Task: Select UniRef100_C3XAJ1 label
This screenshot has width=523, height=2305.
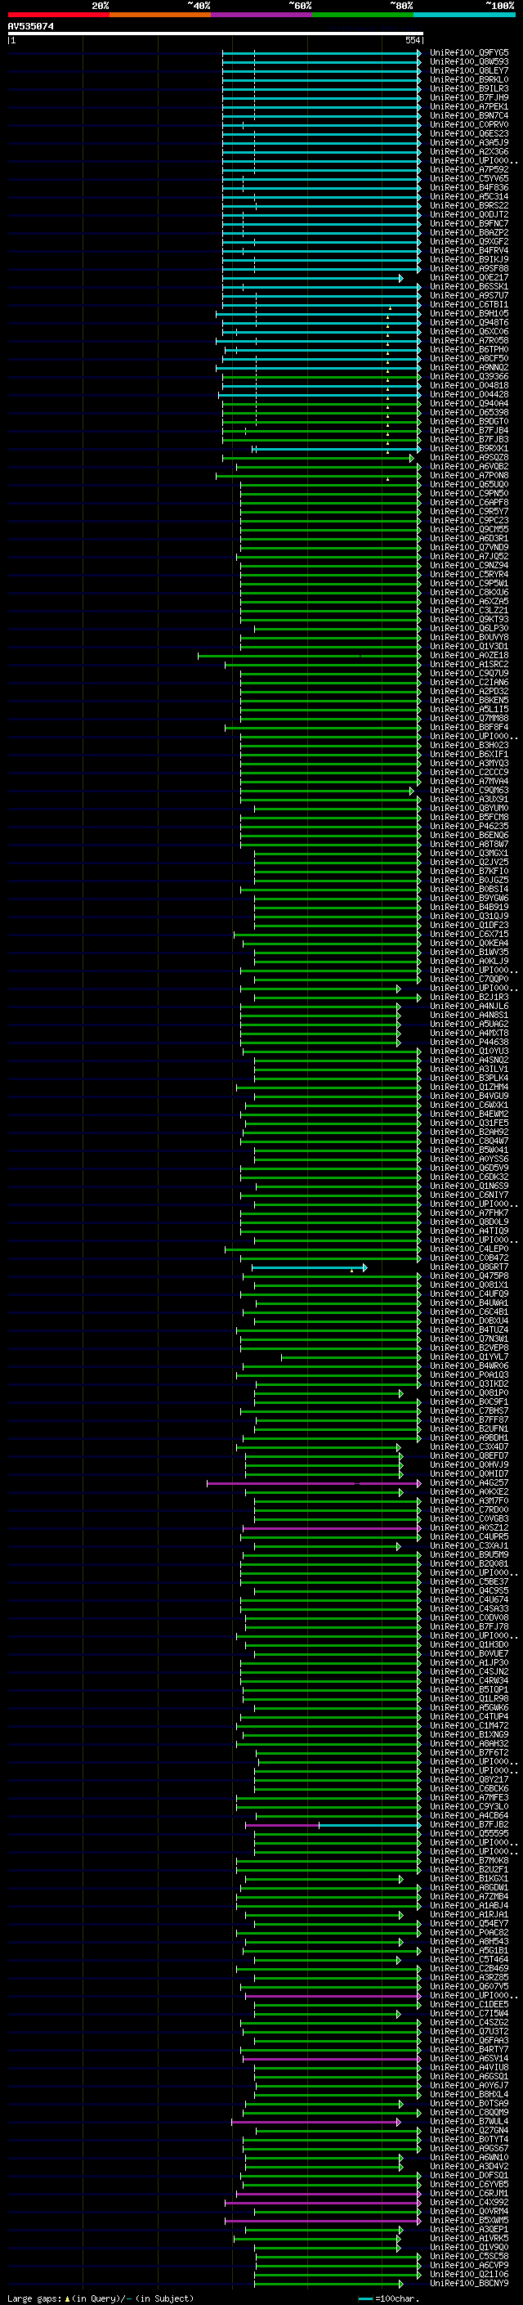Action: (469, 1545)
